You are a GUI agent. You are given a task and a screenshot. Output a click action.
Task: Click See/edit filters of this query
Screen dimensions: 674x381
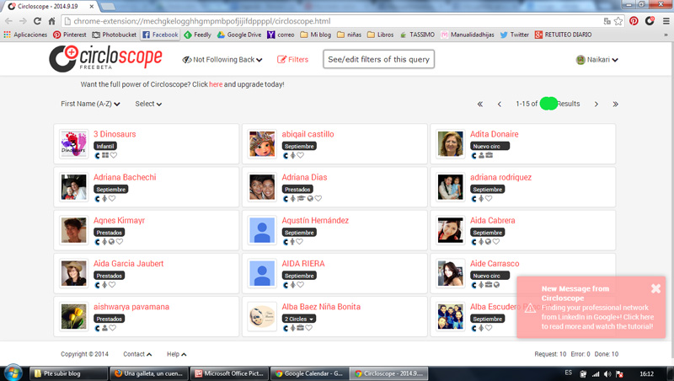coord(378,59)
